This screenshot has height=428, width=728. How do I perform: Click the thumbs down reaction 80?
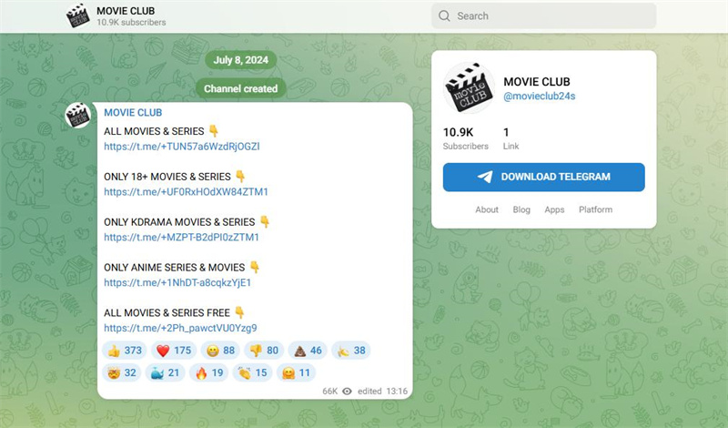[264, 351]
